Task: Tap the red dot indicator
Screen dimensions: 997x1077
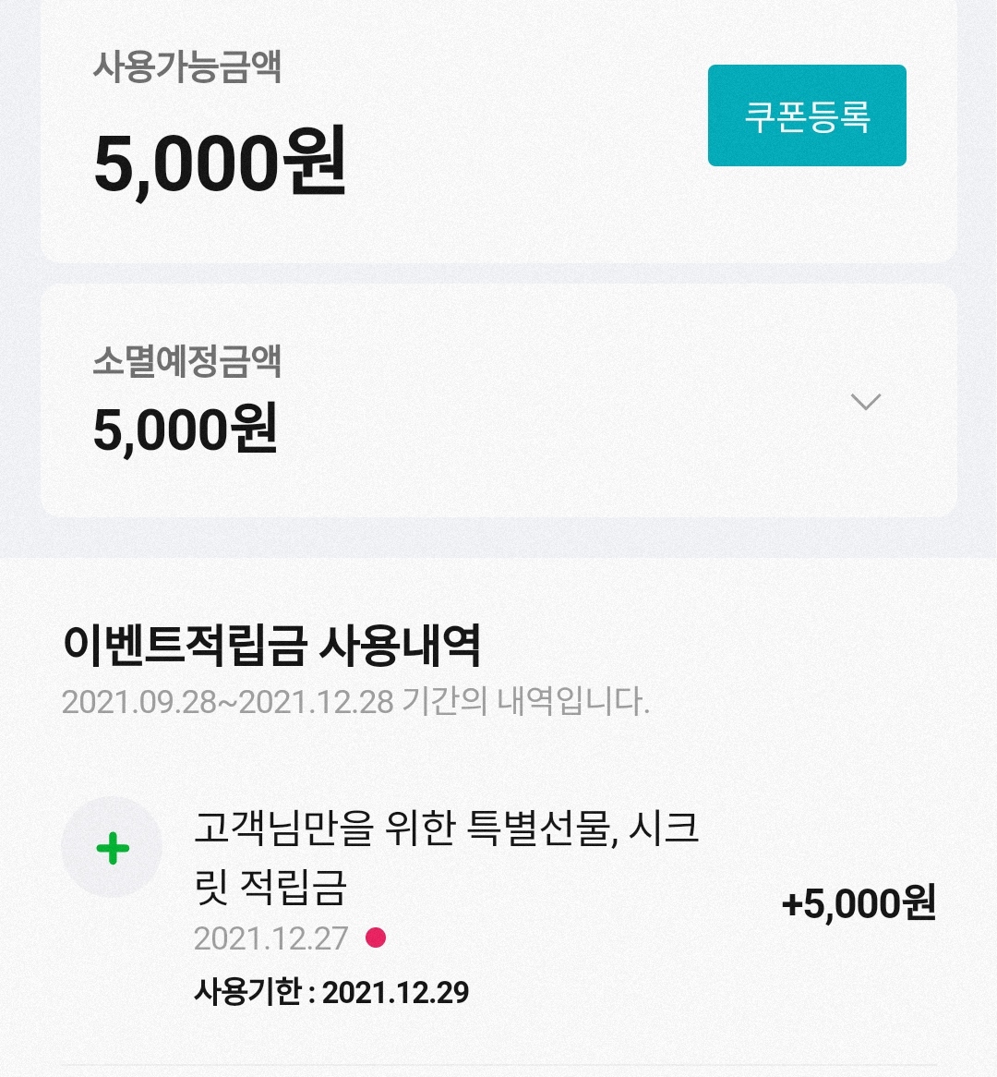Action: (376, 938)
